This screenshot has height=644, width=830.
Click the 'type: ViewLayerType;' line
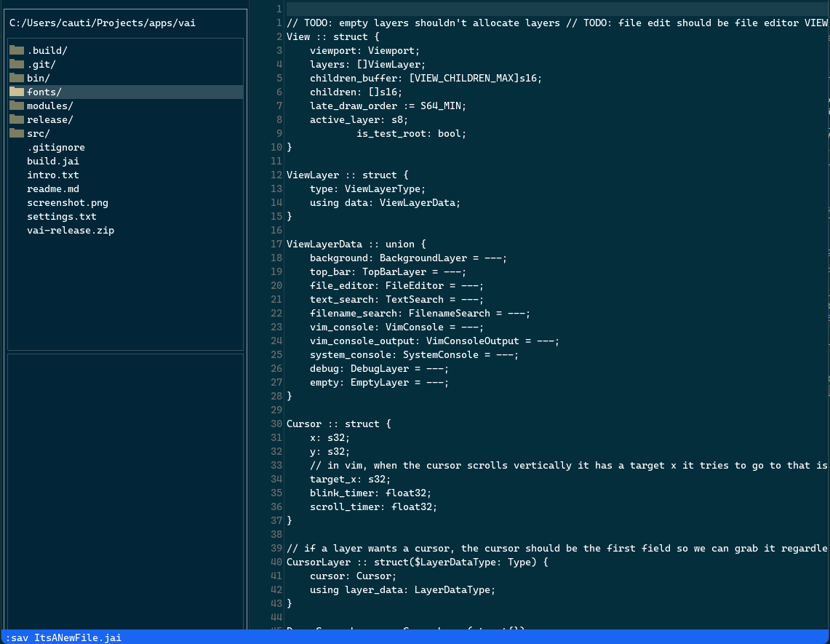pos(367,188)
